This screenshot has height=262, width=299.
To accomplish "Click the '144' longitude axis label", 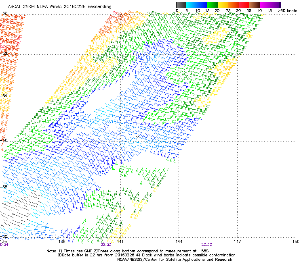I will (x=179, y=241).
